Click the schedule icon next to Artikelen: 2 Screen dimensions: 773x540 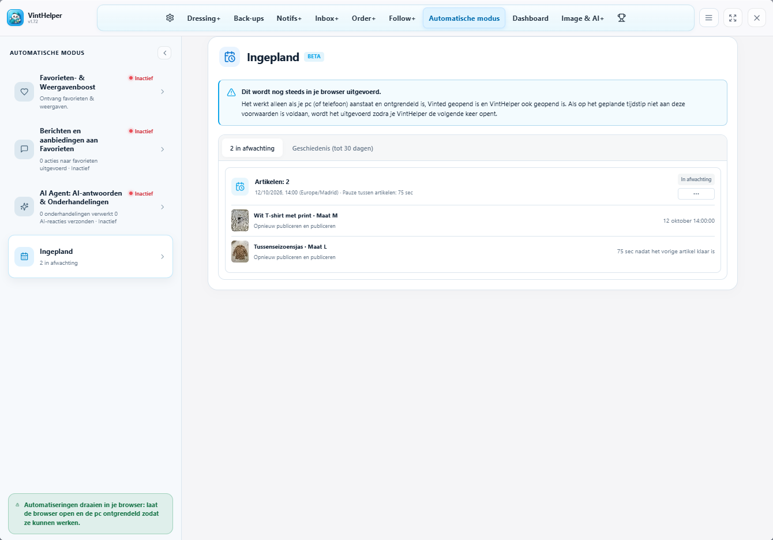[x=240, y=186]
